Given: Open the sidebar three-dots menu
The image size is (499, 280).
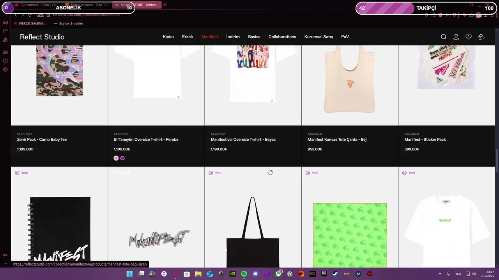Looking at the screenshot, I should coord(5,264).
